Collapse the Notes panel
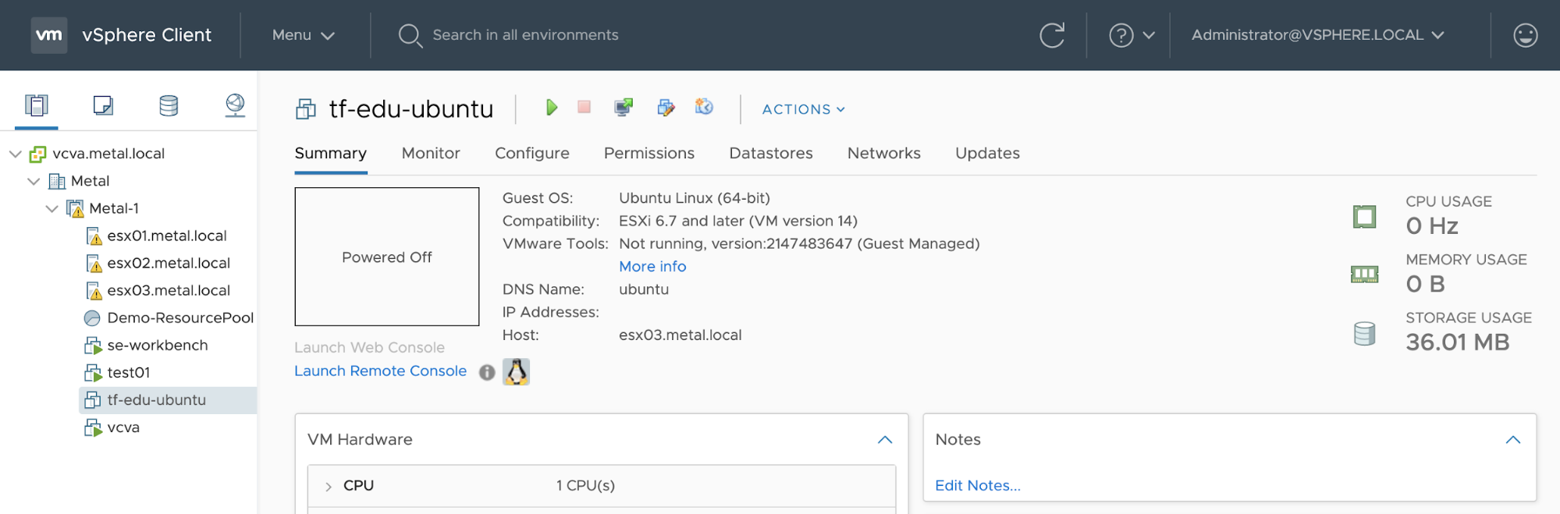Screen dimensions: 1560x514 [x=1513, y=440]
